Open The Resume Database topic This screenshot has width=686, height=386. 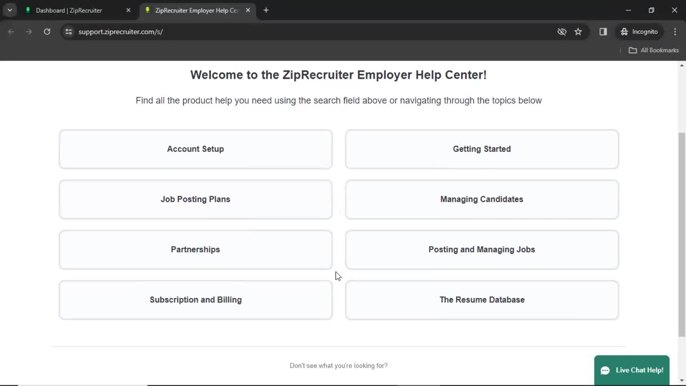point(482,300)
